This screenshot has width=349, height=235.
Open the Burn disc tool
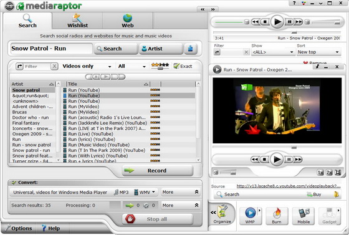pyautogui.click(x=277, y=216)
